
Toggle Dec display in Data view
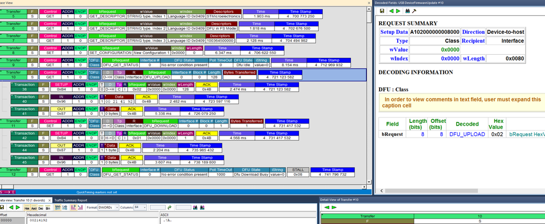(x=41, y=207)
